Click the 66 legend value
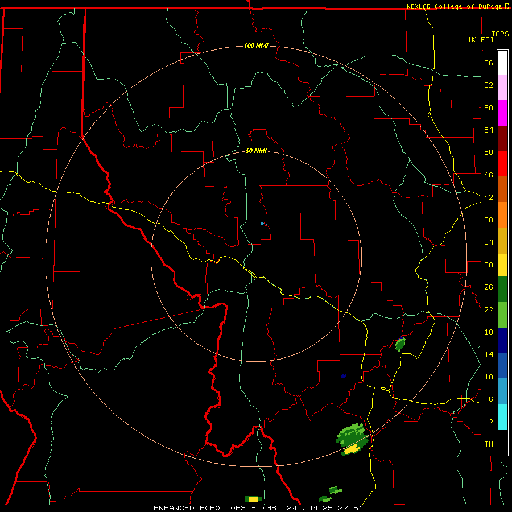Screen dimensions: 512x512 tap(489, 63)
